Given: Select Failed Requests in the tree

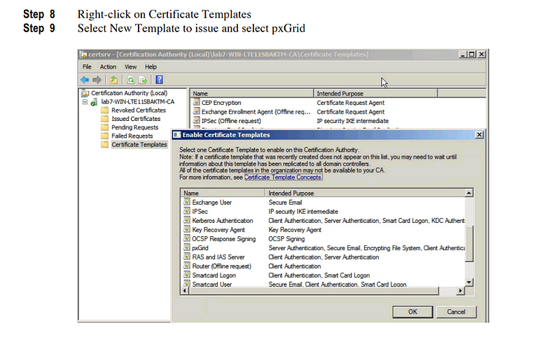Looking at the screenshot, I should click(x=132, y=136).
